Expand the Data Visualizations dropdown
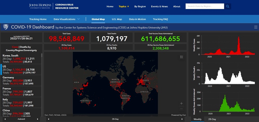259x122 pixels. tap(67, 19)
